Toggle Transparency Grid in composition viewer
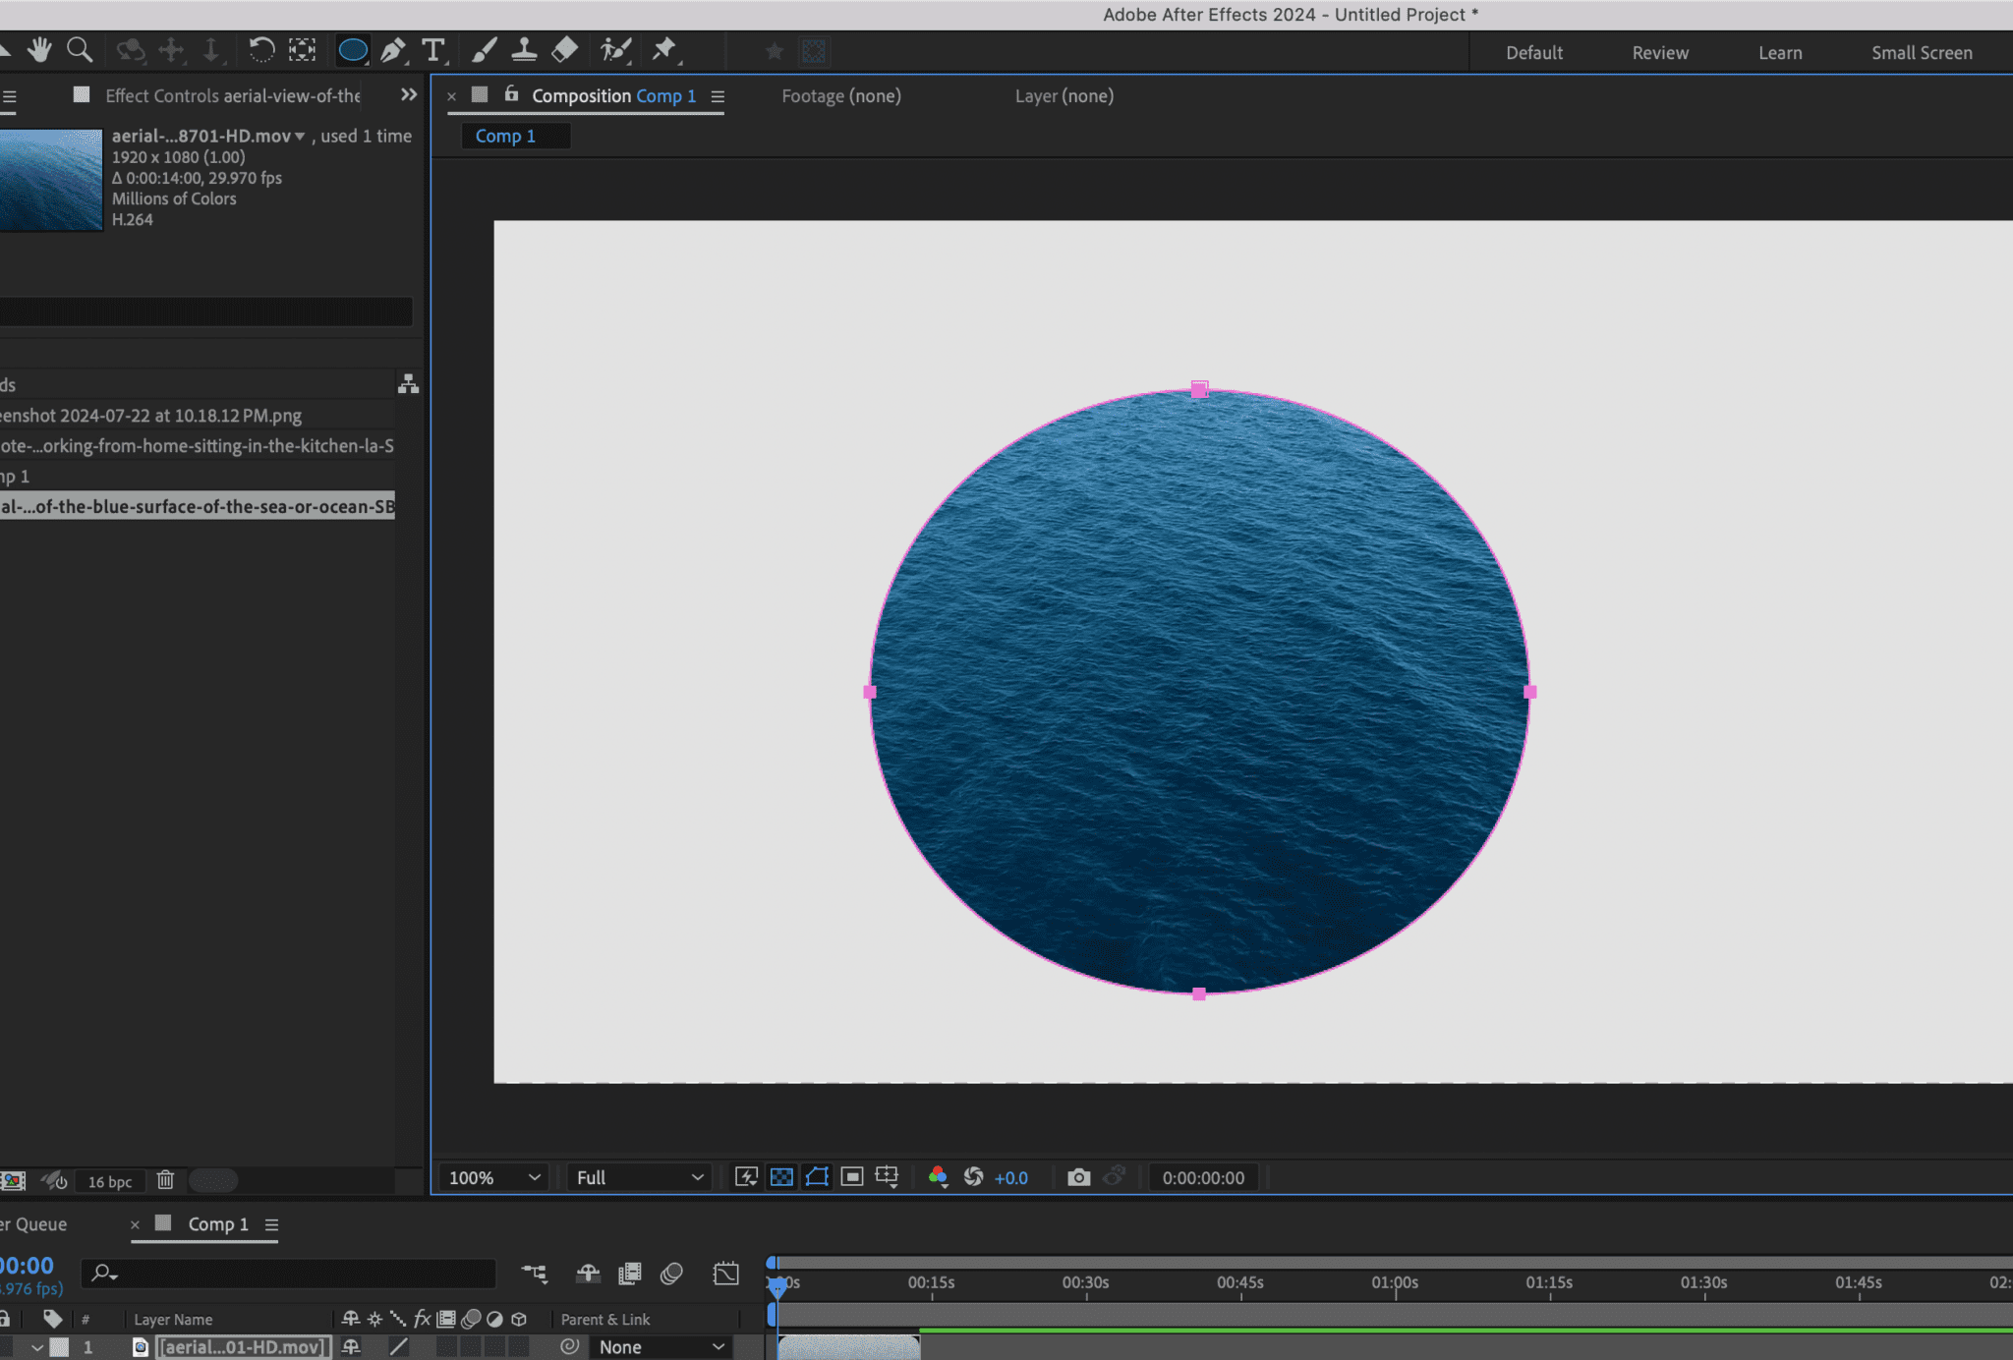The width and height of the screenshot is (2013, 1360). coord(780,1177)
